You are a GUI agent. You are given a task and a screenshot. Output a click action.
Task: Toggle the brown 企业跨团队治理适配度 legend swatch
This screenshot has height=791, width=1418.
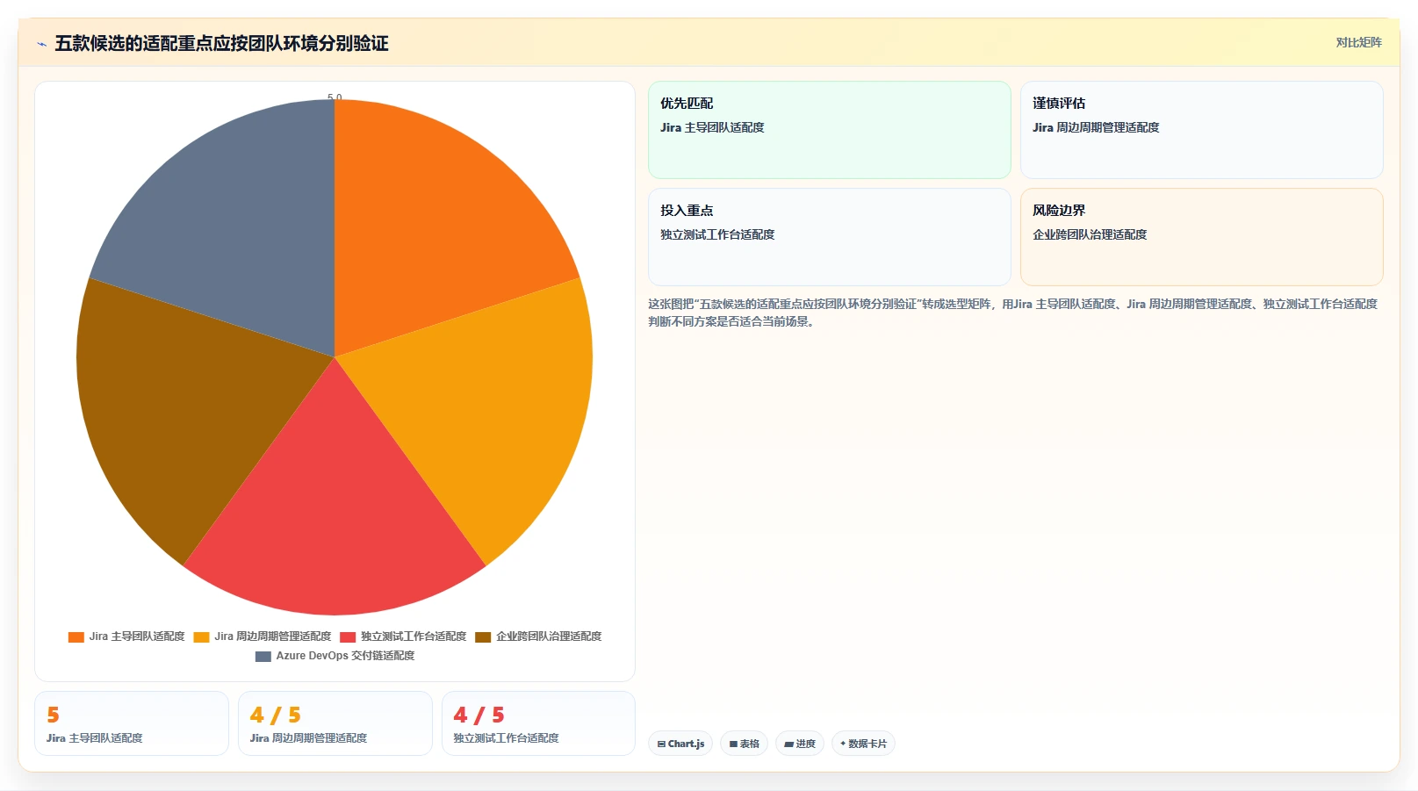point(483,636)
